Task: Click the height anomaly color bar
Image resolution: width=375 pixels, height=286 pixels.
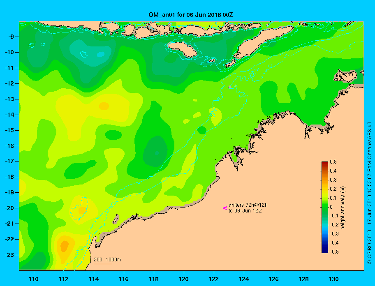Action: pos(325,207)
